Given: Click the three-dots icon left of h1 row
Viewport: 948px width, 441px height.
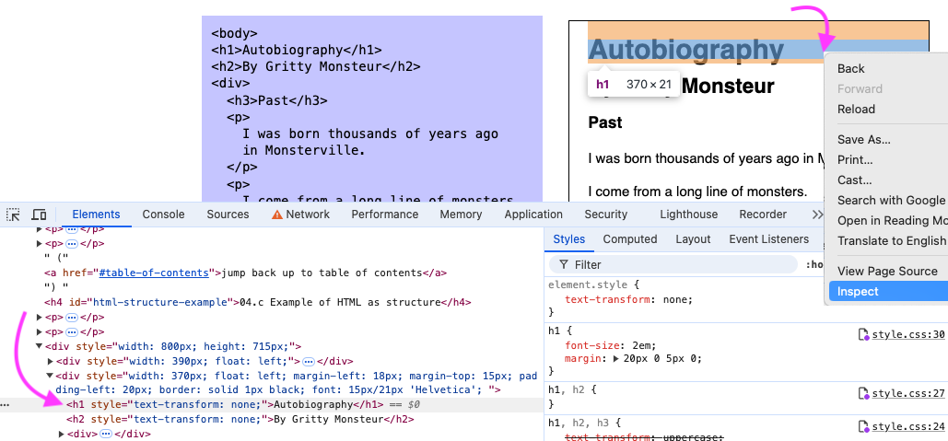Looking at the screenshot, I should tap(6, 404).
